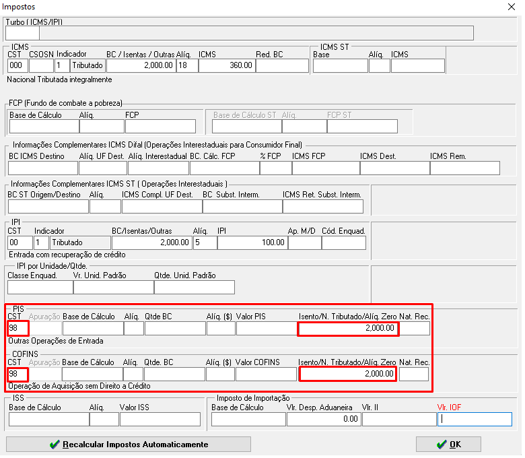
Task: Click BC ST Origem/Destino field
Action: pos(48,207)
